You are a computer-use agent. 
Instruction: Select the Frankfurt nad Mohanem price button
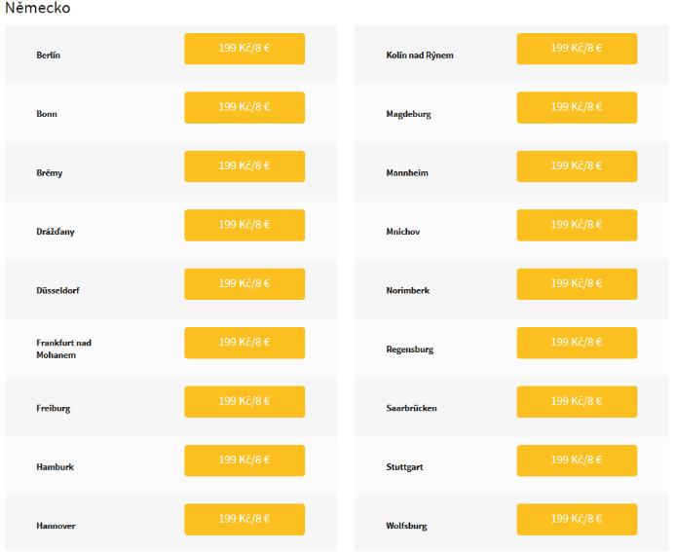coord(244,343)
